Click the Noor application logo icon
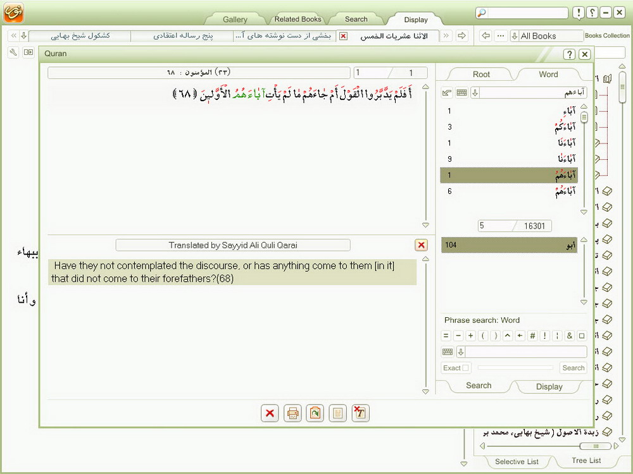Viewport: 633px width, 474px height. pyautogui.click(x=14, y=12)
